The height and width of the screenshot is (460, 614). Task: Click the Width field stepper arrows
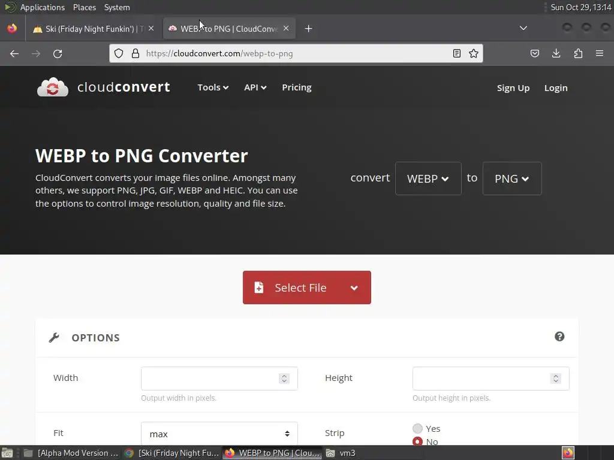pos(284,379)
